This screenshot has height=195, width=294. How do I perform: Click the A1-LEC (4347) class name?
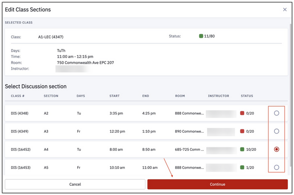click(51, 37)
